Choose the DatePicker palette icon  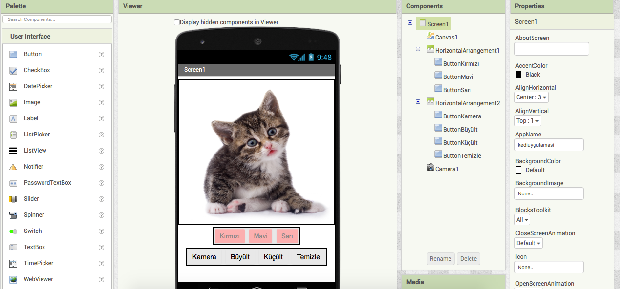(x=13, y=87)
